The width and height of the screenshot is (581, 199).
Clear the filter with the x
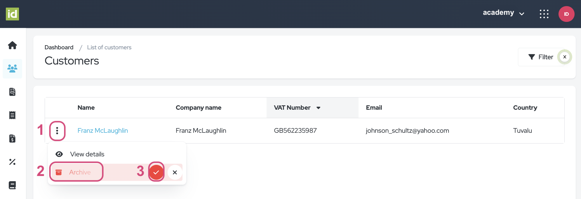tap(565, 57)
